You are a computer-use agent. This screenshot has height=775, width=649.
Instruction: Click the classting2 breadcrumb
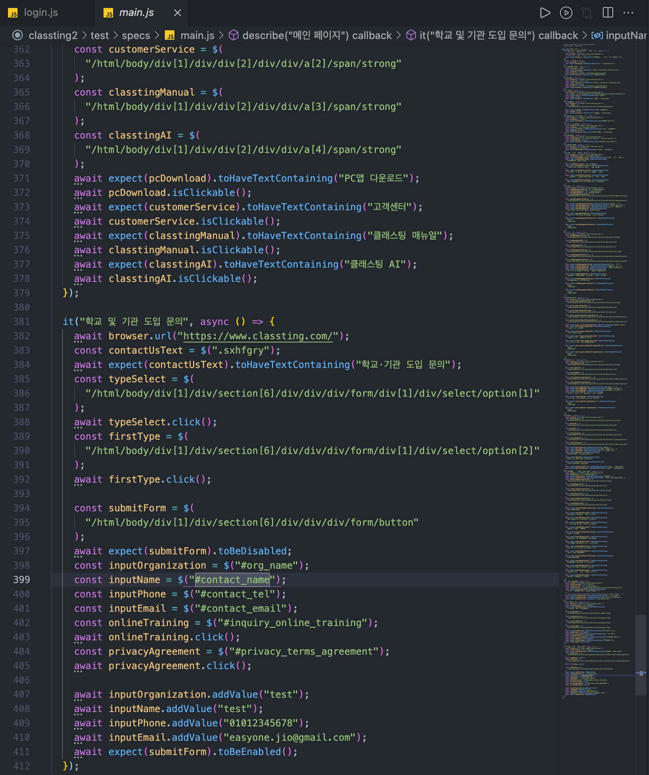coord(53,36)
